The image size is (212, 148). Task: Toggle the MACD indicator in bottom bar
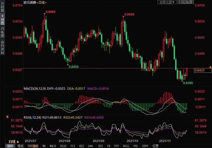pos(53,146)
